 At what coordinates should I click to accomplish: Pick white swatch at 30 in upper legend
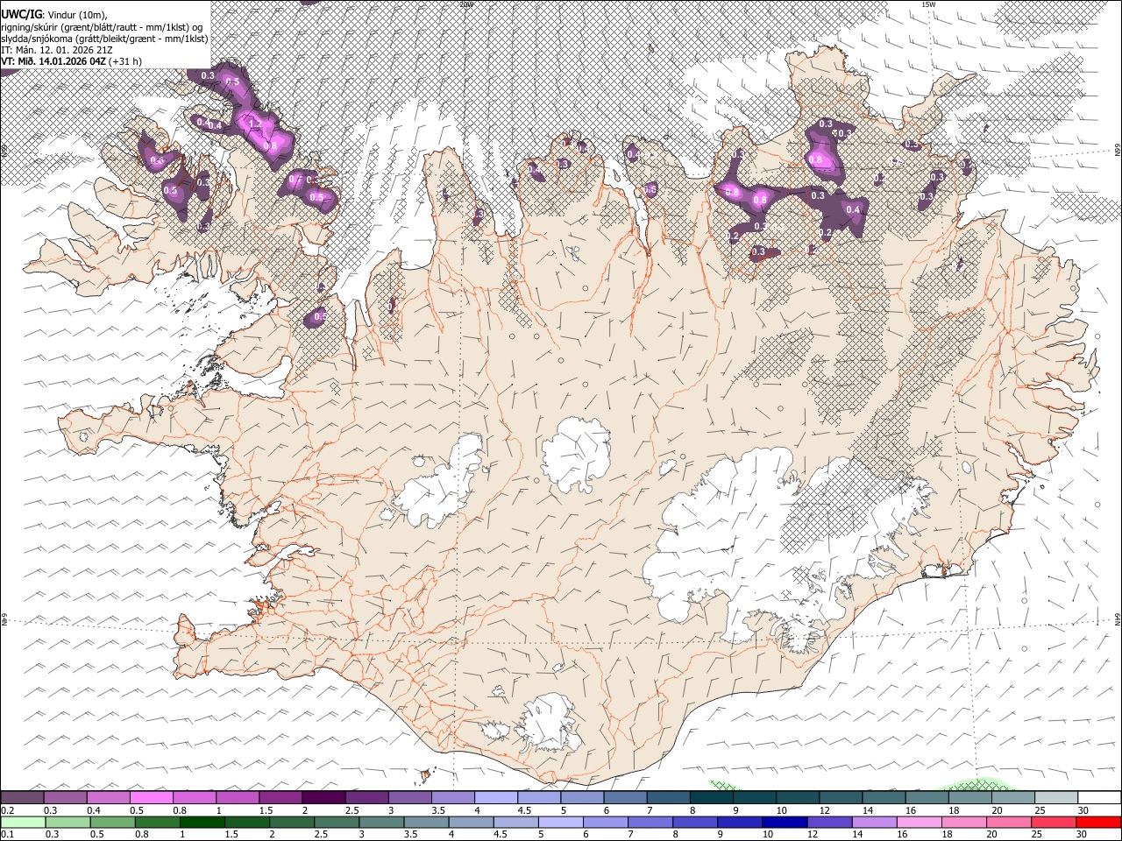[x=1099, y=797]
